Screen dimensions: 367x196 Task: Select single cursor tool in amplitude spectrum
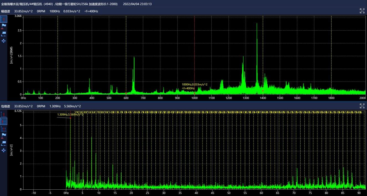4,19
